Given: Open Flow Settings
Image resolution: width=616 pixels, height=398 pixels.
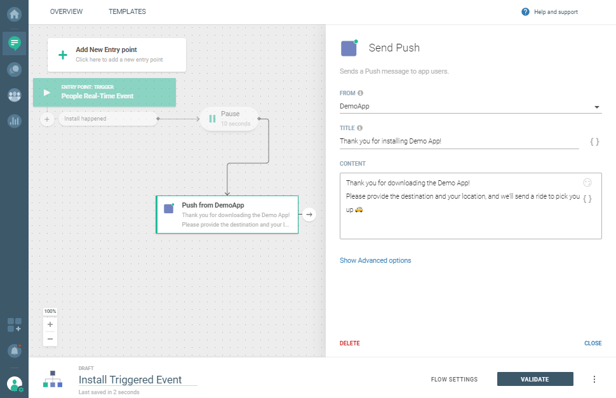Looking at the screenshot, I should tap(454, 380).
